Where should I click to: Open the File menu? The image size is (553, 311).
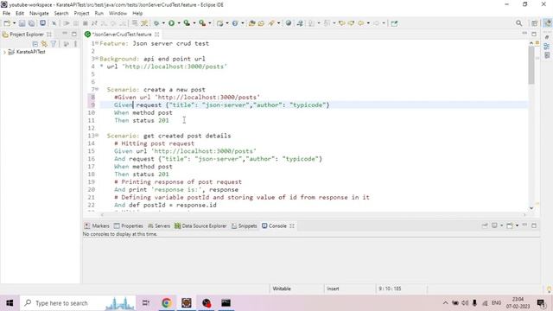[x=6, y=14]
